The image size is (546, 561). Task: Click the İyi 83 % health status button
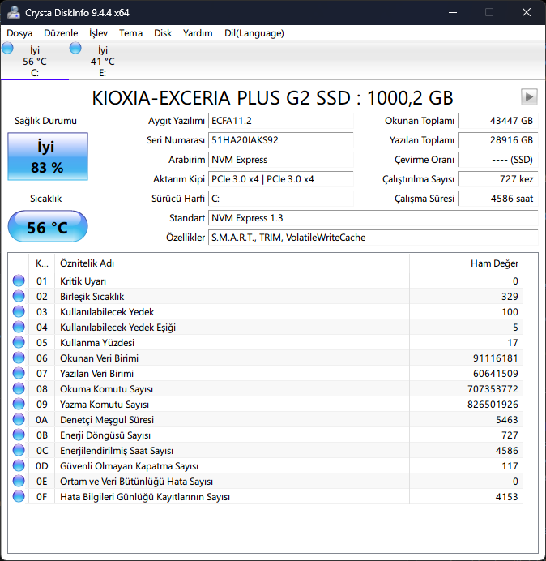(x=48, y=156)
